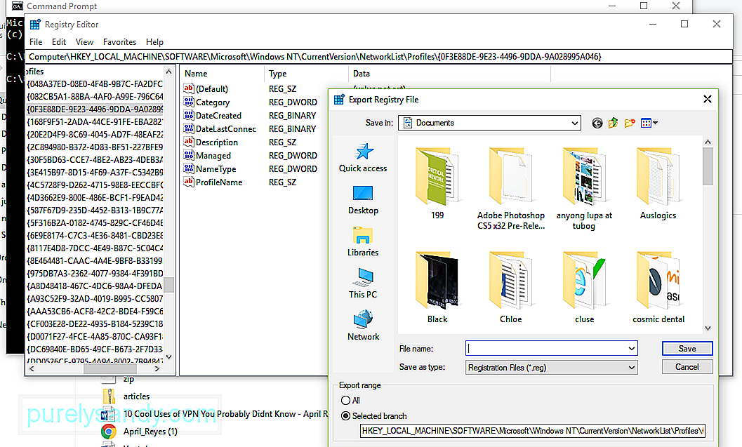Open the File menu in Registry Editor
This screenshot has width=742, height=447.
(x=36, y=42)
